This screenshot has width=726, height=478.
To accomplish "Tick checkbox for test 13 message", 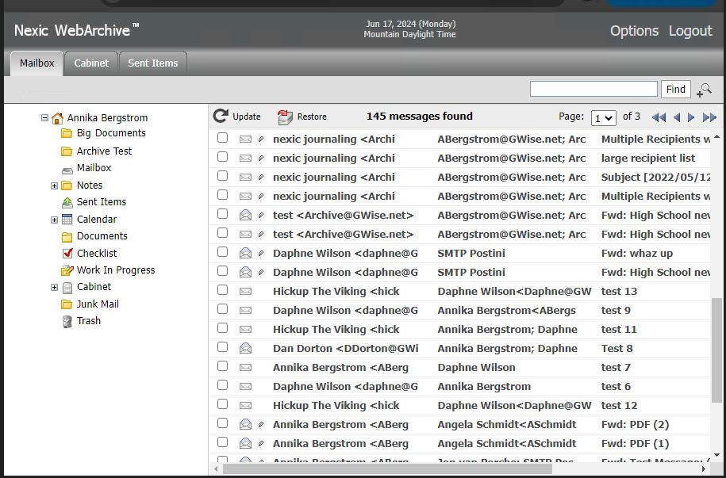I will 223,289.
